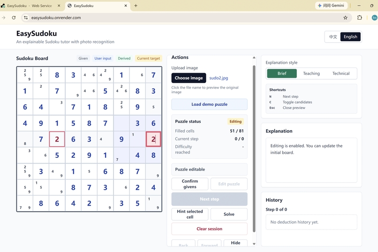Click the Given legend badge
This screenshot has width=378, height=252.
(83, 58)
